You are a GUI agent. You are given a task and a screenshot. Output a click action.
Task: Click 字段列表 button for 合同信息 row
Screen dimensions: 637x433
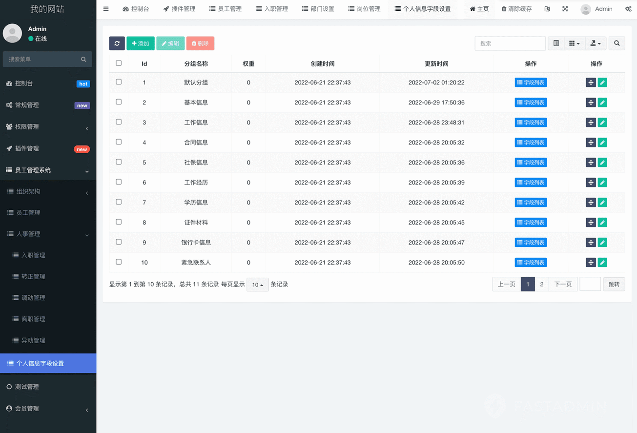(531, 143)
